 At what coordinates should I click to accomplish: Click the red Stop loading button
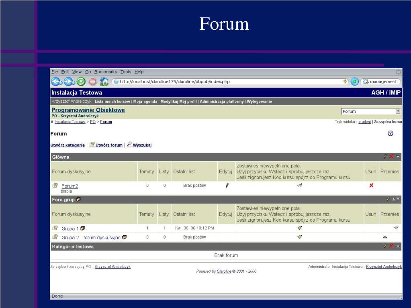click(x=93, y=82)
